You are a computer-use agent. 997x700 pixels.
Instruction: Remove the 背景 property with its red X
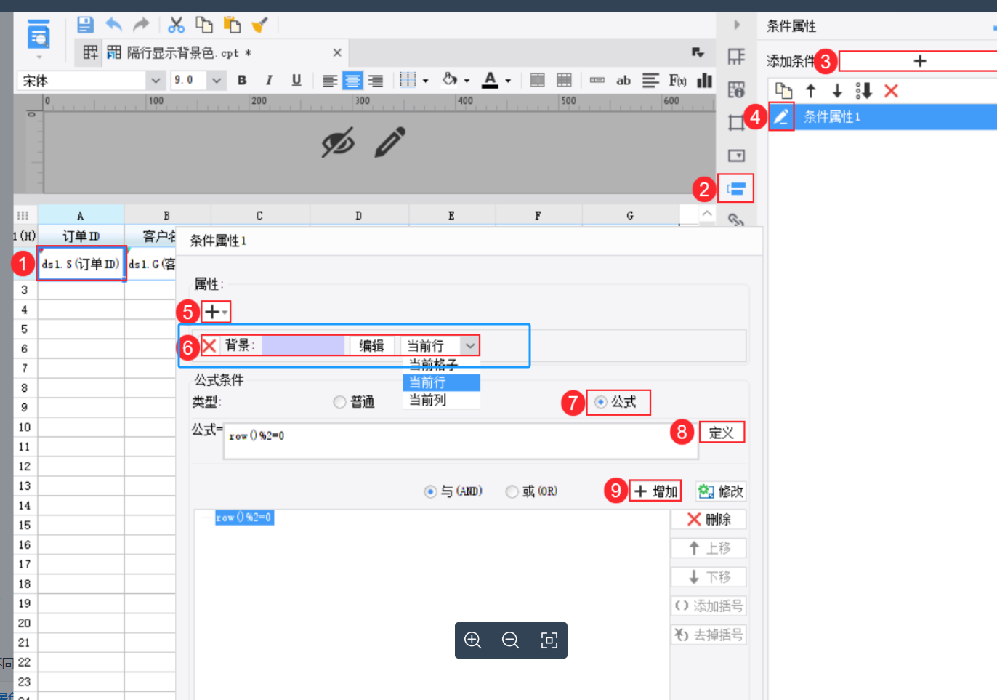coord(209,345)
